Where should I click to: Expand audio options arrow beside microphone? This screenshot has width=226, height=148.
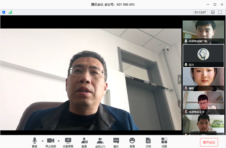coord(42,141)
